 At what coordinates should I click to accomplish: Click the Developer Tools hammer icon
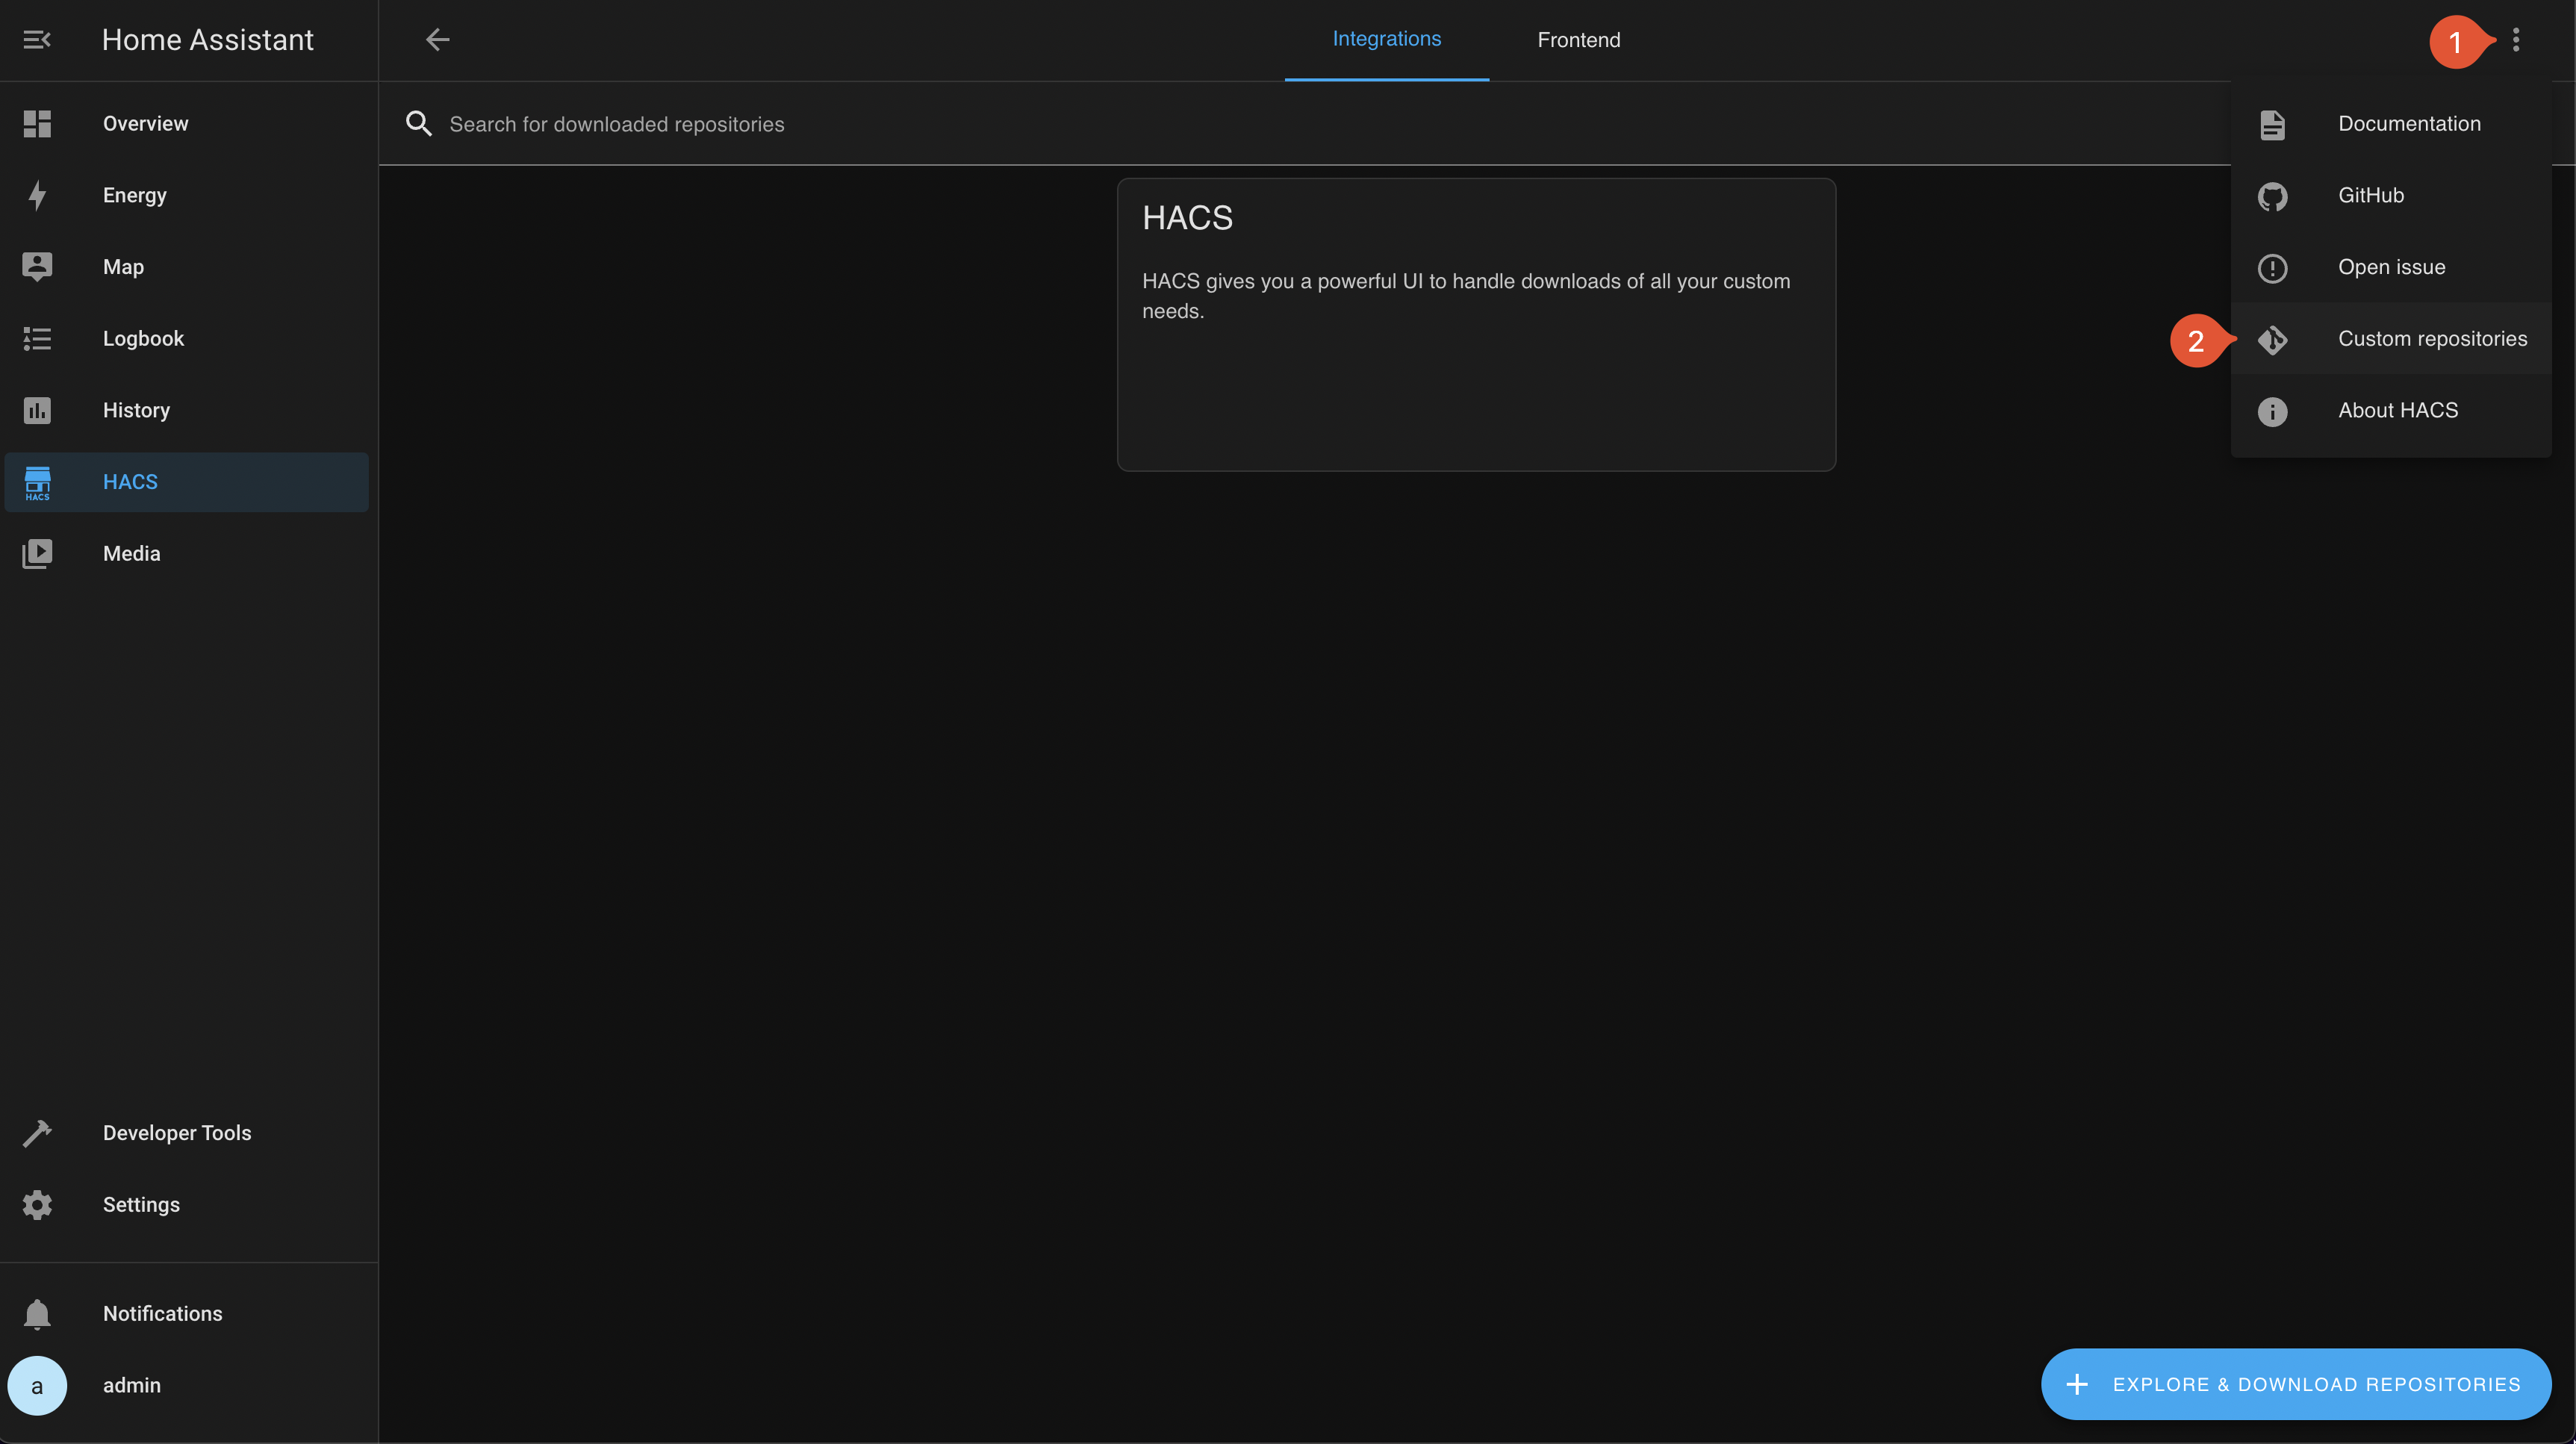point(37,1133)
